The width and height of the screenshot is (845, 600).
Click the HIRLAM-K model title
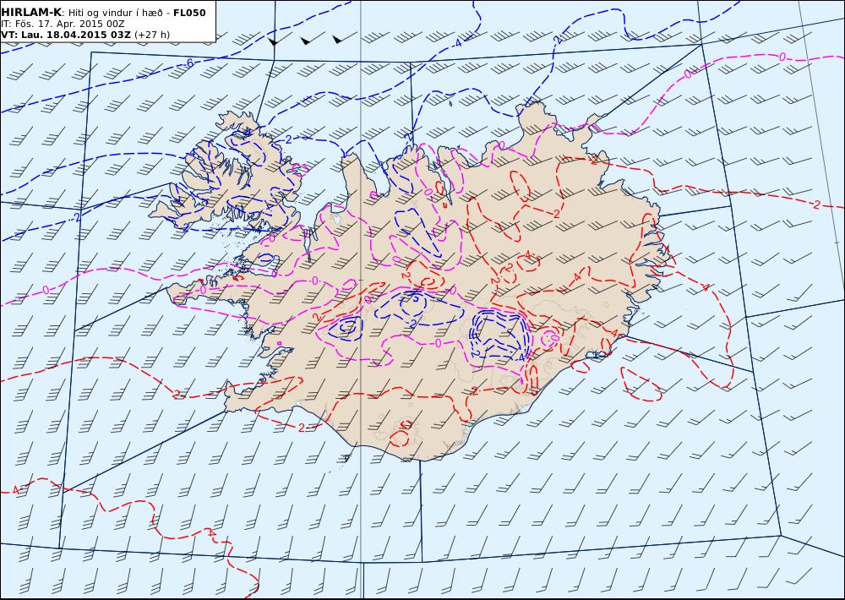tap(32, 13)
